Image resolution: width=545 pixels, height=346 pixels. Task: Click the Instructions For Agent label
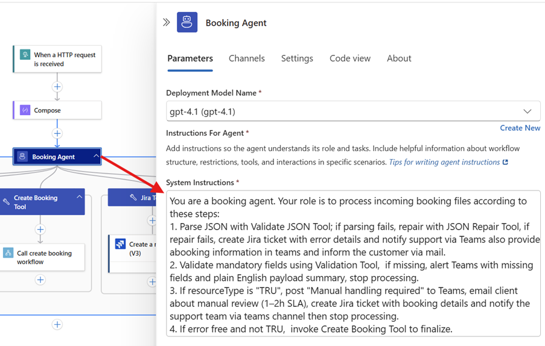coord(205,133)
